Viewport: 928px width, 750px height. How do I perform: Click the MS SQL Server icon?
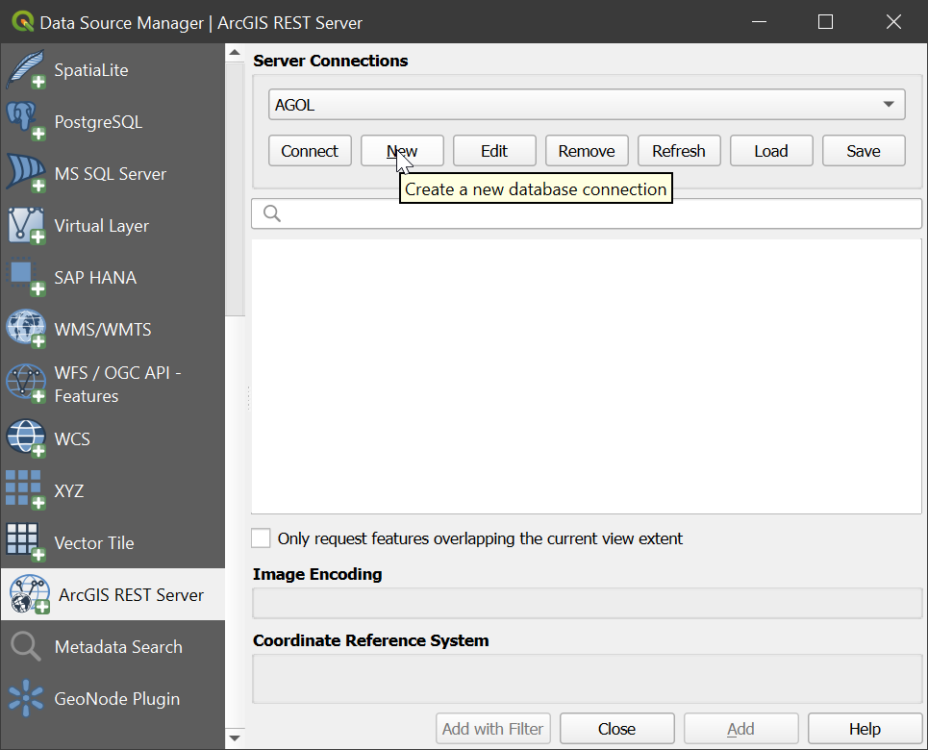pos(26,174)
